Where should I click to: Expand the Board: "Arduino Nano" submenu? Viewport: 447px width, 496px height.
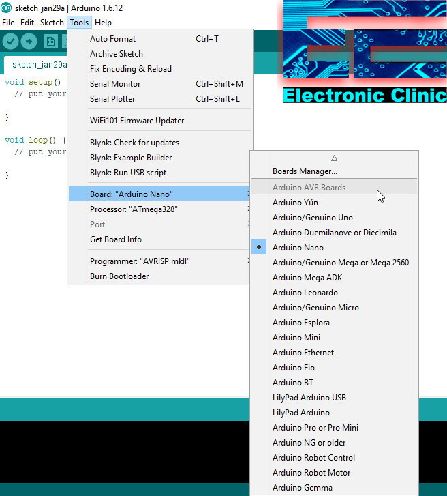(159, 194)
